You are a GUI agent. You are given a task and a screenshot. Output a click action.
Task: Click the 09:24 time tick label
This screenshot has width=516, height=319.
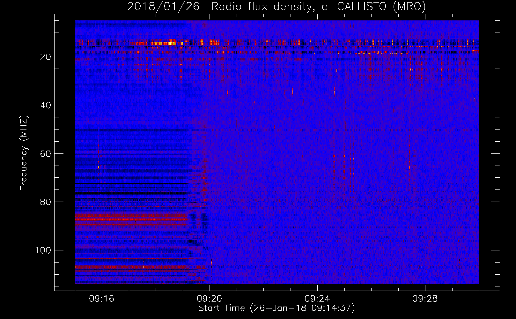point(317,299)
